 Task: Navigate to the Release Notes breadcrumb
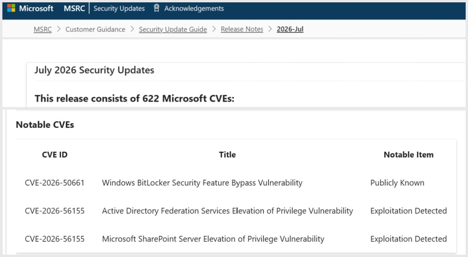point(242,29)
